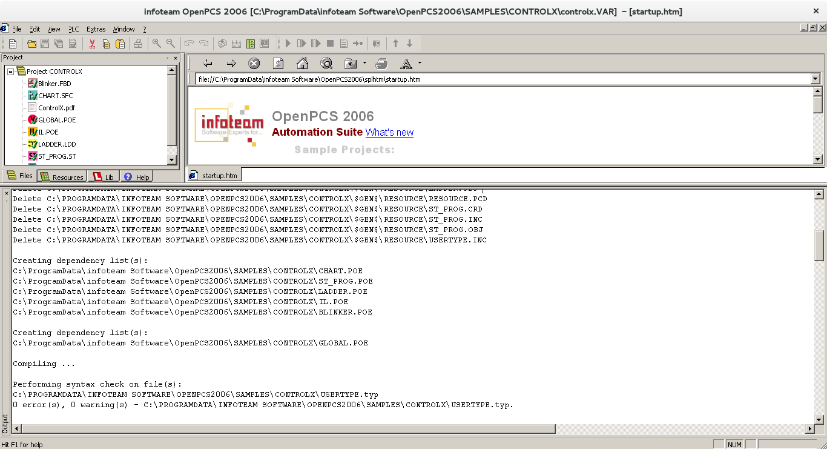
Task: Click the Favorites folder icon
Action: pyautogui.click(x=350, y=64)
